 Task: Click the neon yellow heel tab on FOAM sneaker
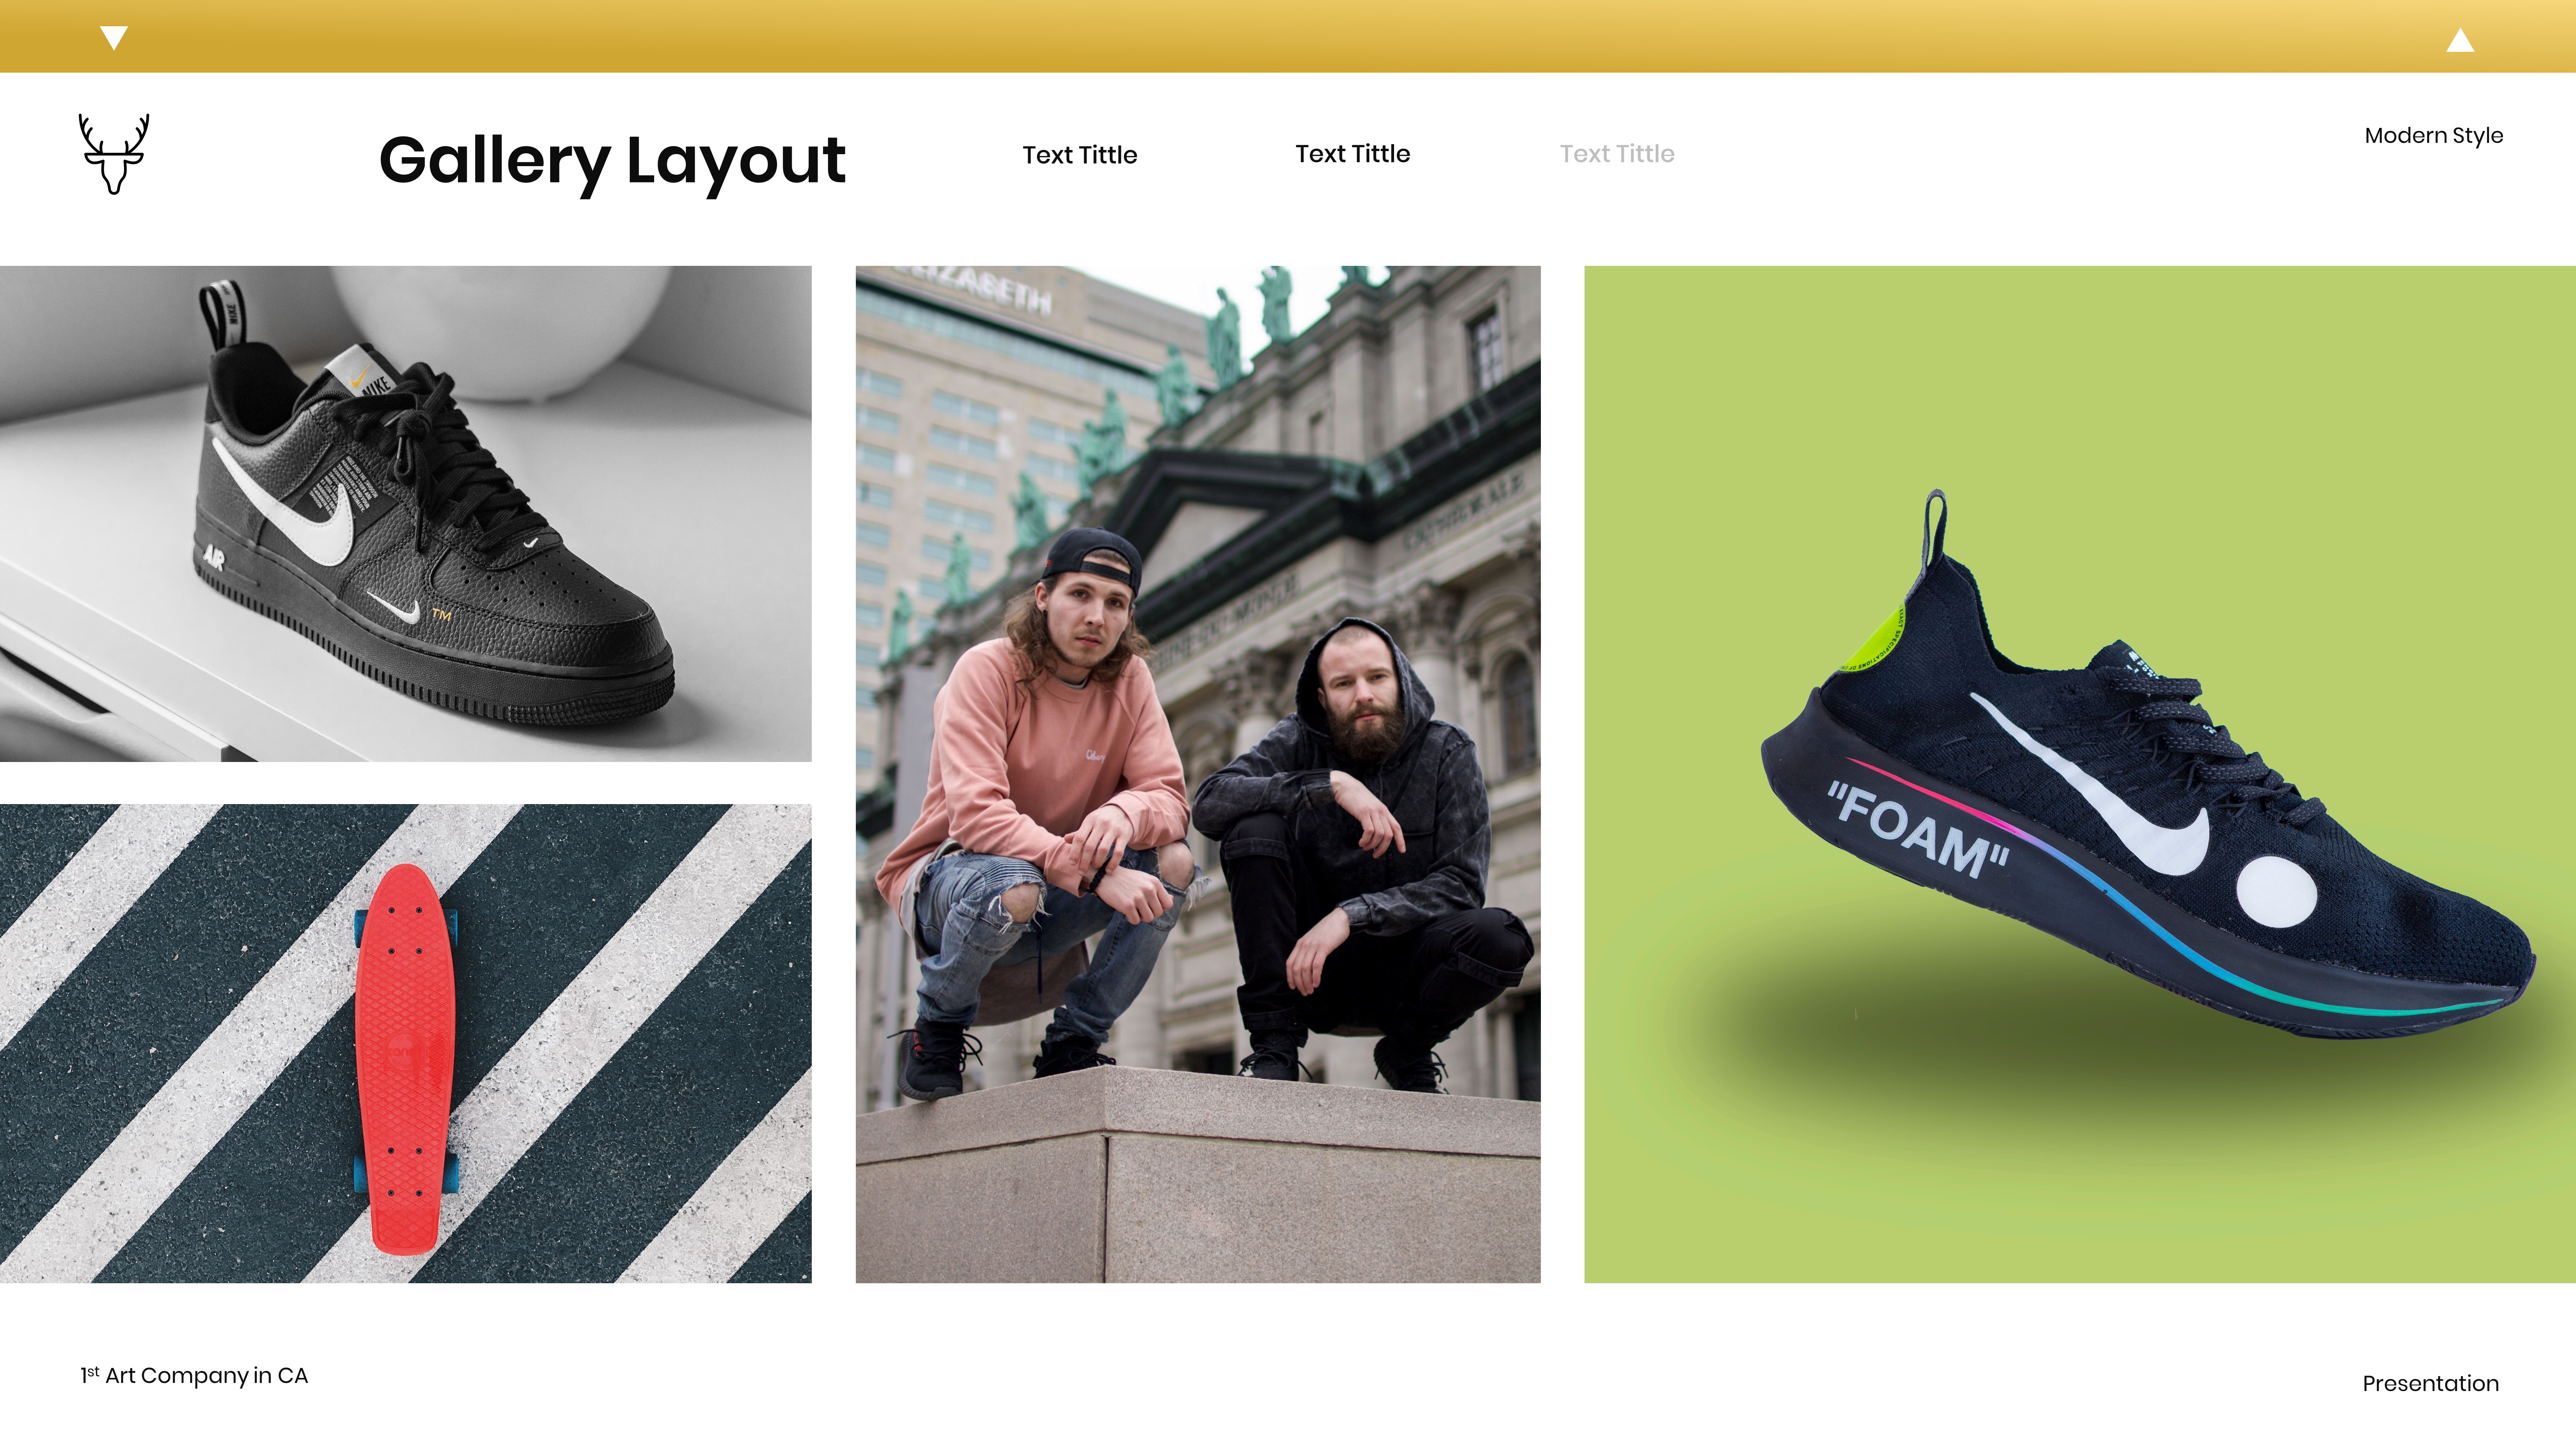tap(1872, 640)
